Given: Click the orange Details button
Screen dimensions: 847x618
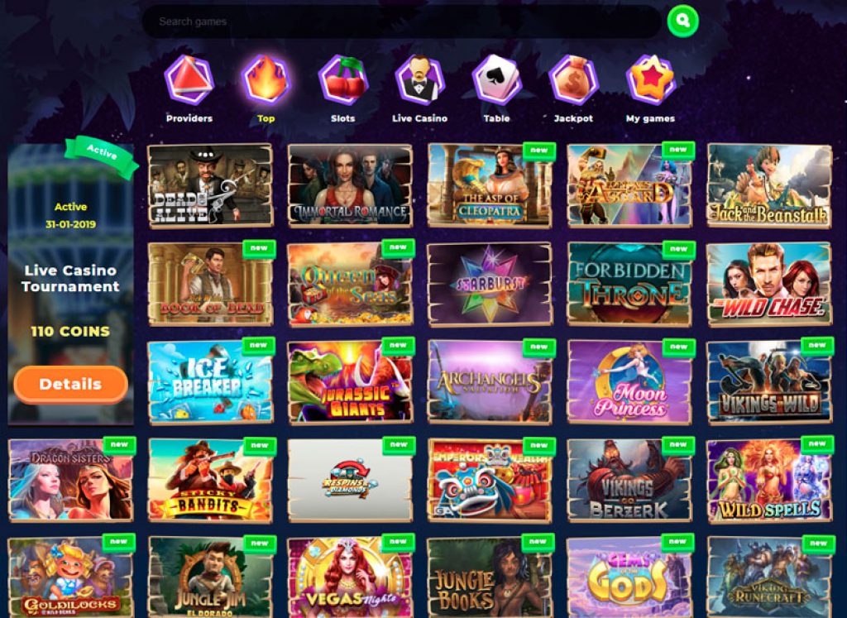Looking at the screenshot, I should pos(71,384).
